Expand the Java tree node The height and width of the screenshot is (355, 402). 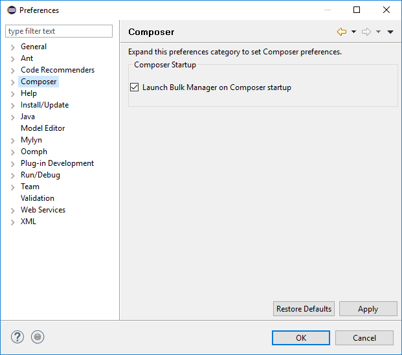tap(12, 117)
